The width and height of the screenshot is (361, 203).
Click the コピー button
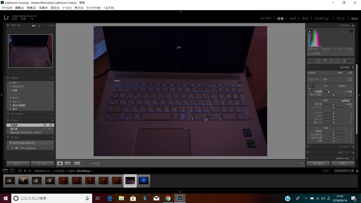tap(18, 163)
